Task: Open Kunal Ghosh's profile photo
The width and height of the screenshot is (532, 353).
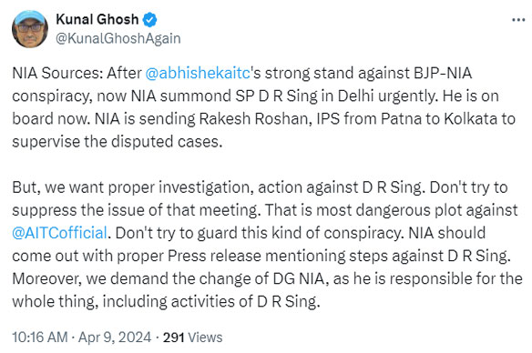Action: click(x=30, y=29)
